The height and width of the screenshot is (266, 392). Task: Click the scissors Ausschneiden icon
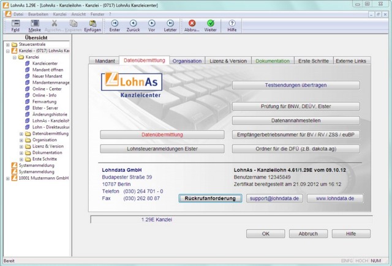pyautogui.click(x=54, y=23)
